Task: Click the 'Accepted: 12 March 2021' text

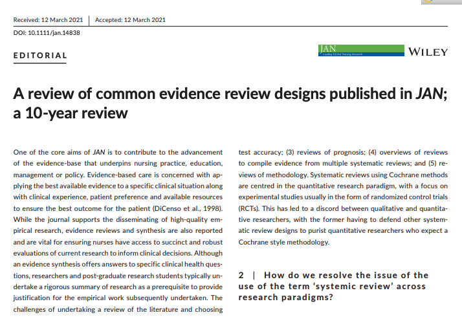Action: point(130,20)
